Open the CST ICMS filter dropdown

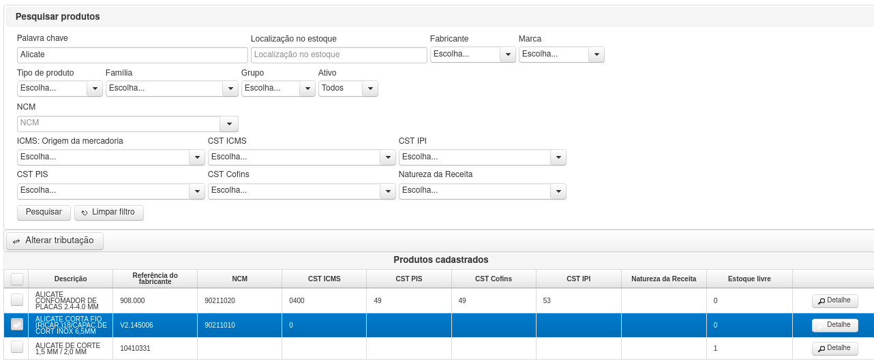pyautogui.click(x=301, y=157)
